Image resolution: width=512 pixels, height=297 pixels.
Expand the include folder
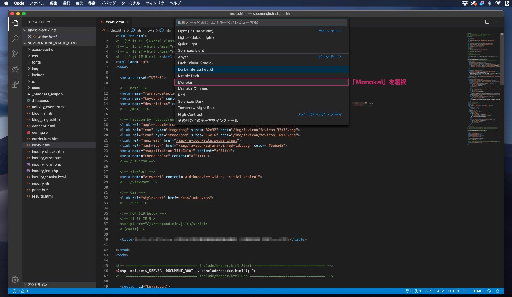pos(38,75)
